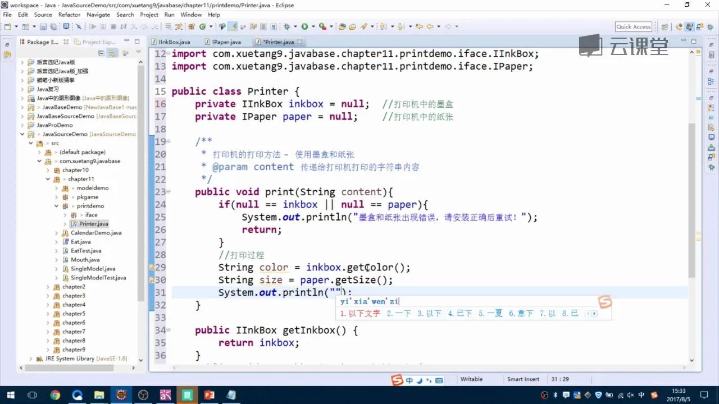The width and height of the screenshot is (719, 404).
Task: Open the Project menu
Action: pyautogui.click(x=149, y=15)
